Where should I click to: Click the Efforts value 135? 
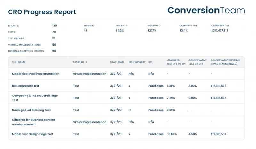54,25
